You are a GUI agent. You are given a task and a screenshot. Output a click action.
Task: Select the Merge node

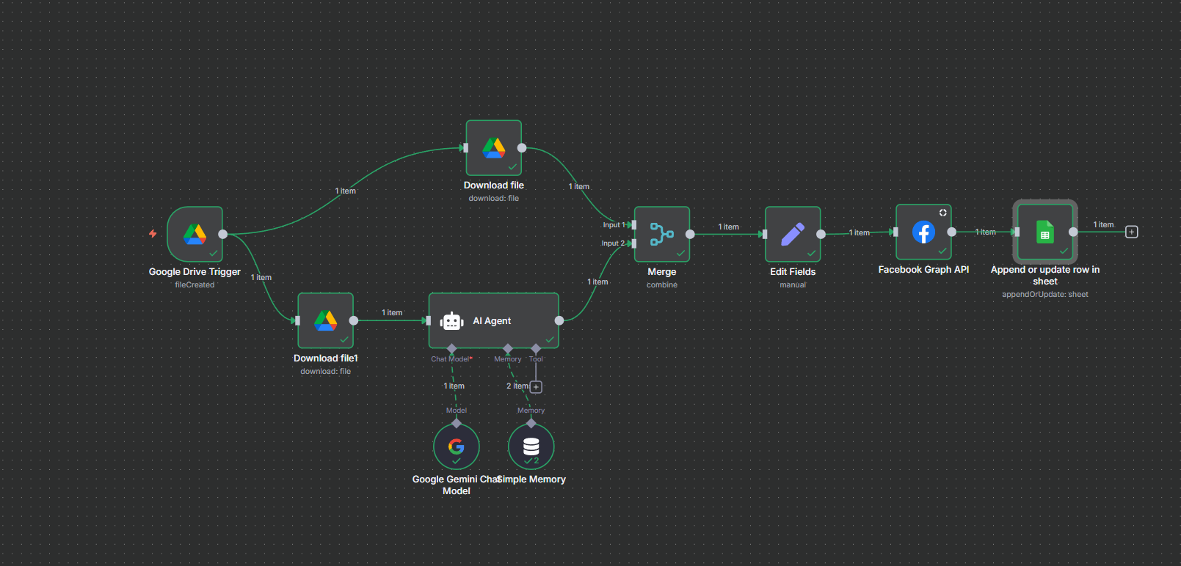coord(661,234)
